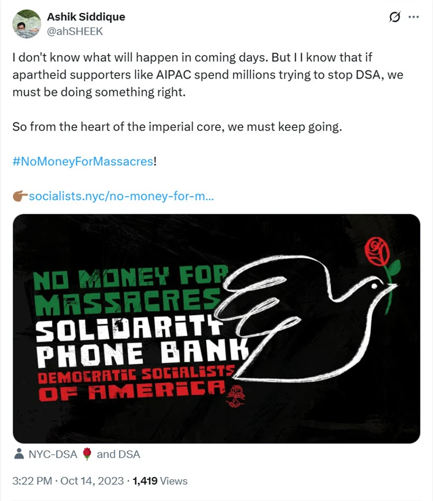The width and height of the screenshot is (433, 501).
Task: Click the pointing hand emoji before the link
Action: pos(19,196)
